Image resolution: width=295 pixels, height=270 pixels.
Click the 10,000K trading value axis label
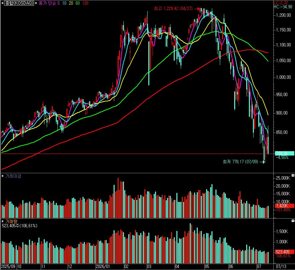click(x=283, y=202)
